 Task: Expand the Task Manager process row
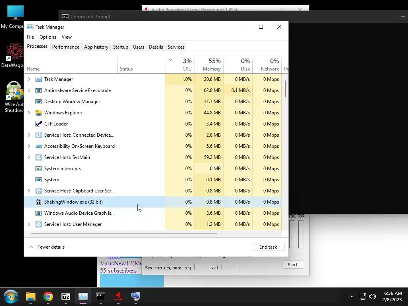(29, 79)
